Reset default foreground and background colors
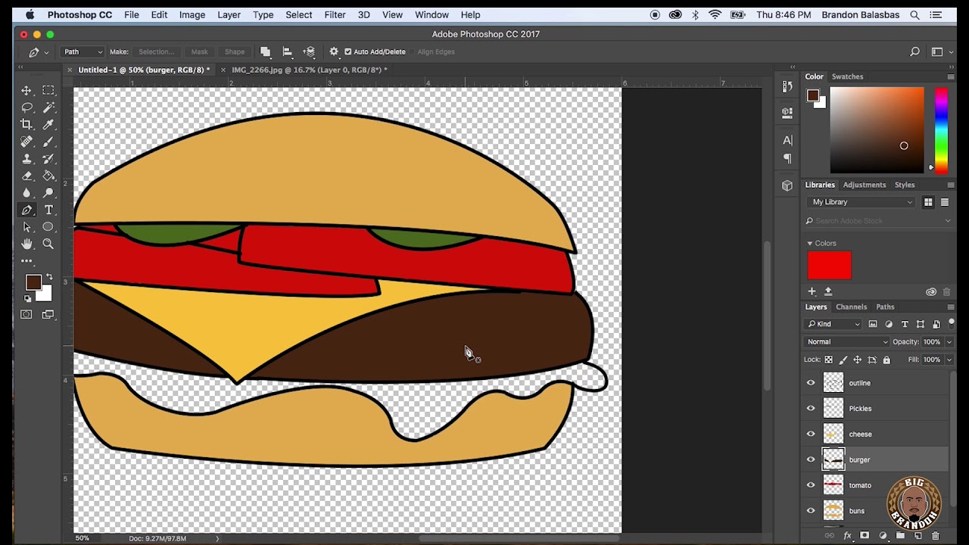The height and width of the screenshot is (545, 969). (28, 298)
